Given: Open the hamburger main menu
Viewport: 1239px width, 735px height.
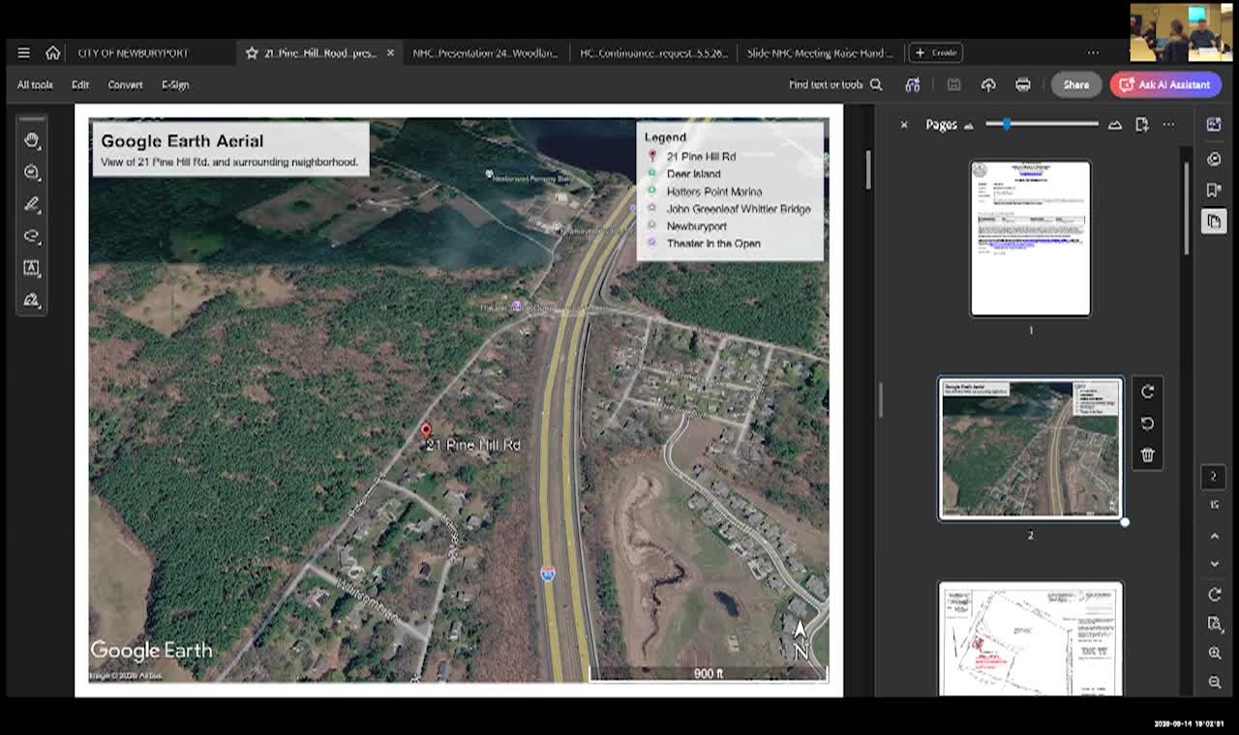Looking at the screenshot, I should click(x=23, y=53).
